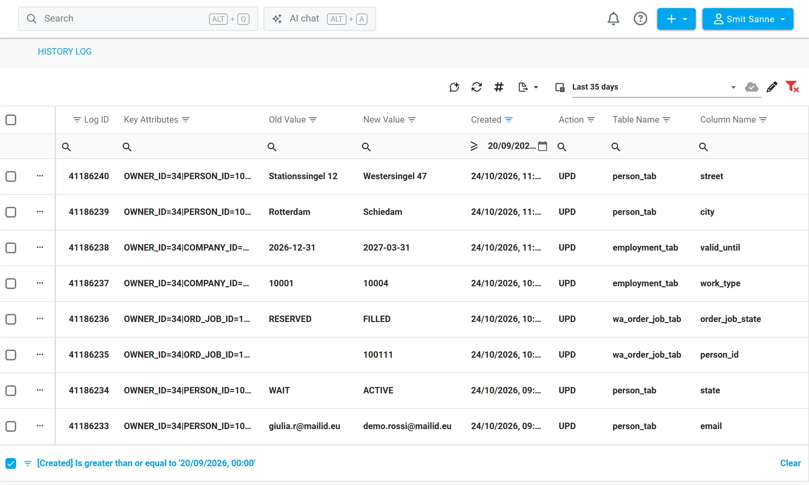Click the cloud save icon
The width and height of the screenshot is (809, 485).
point(751,87)
